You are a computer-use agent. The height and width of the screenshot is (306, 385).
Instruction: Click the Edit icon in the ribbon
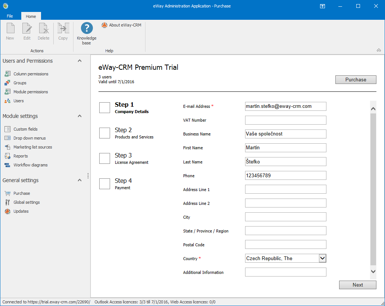coord(27,28)
